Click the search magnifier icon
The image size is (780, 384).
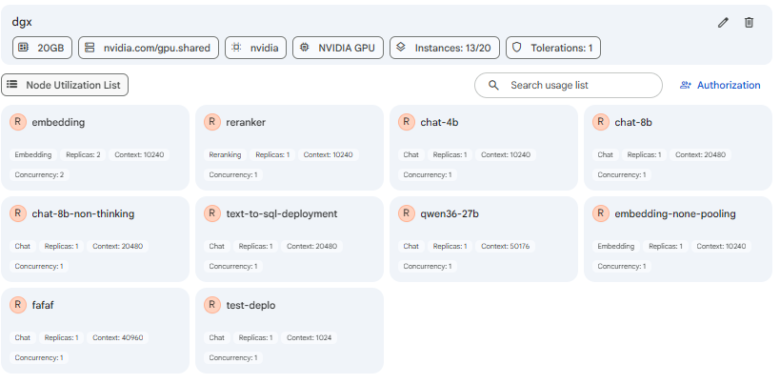tap(493, 85)
